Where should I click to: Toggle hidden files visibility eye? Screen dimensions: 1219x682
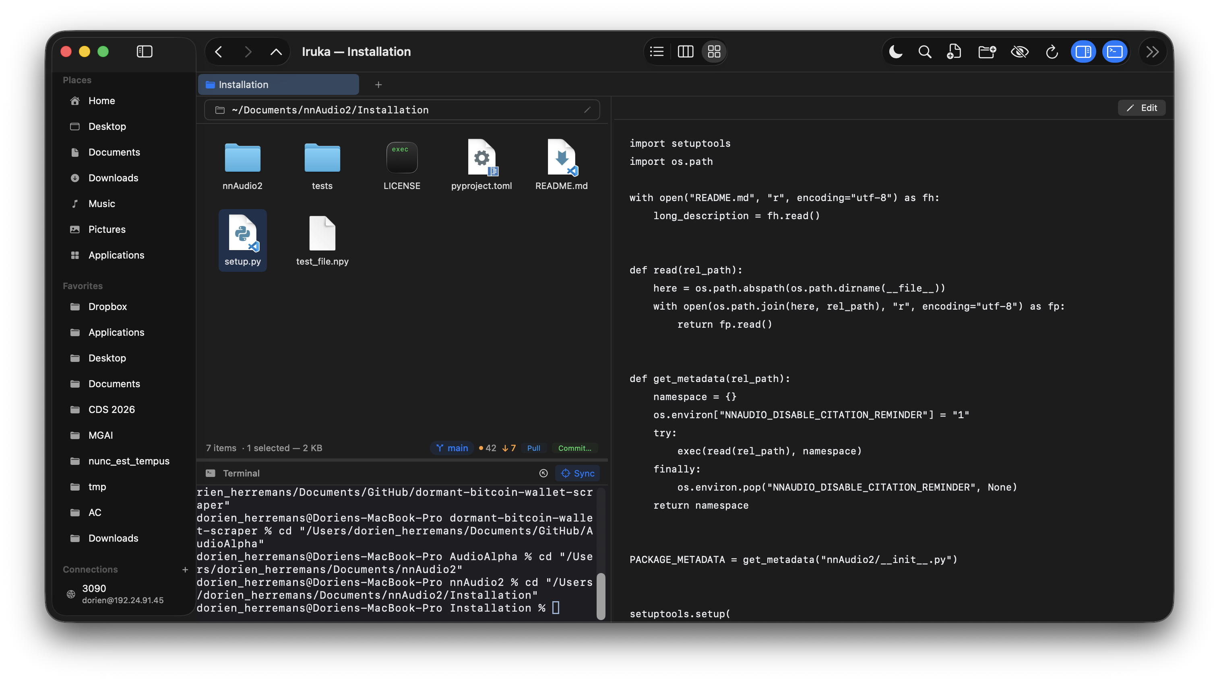pyautogui.click(x=1020, y=51)
